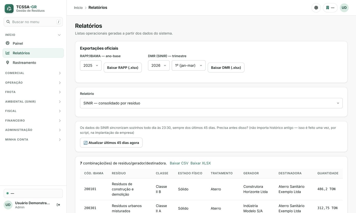356x213 pixels.
Task: Open Painel in the sidebar
Action: tap(33, 43)
